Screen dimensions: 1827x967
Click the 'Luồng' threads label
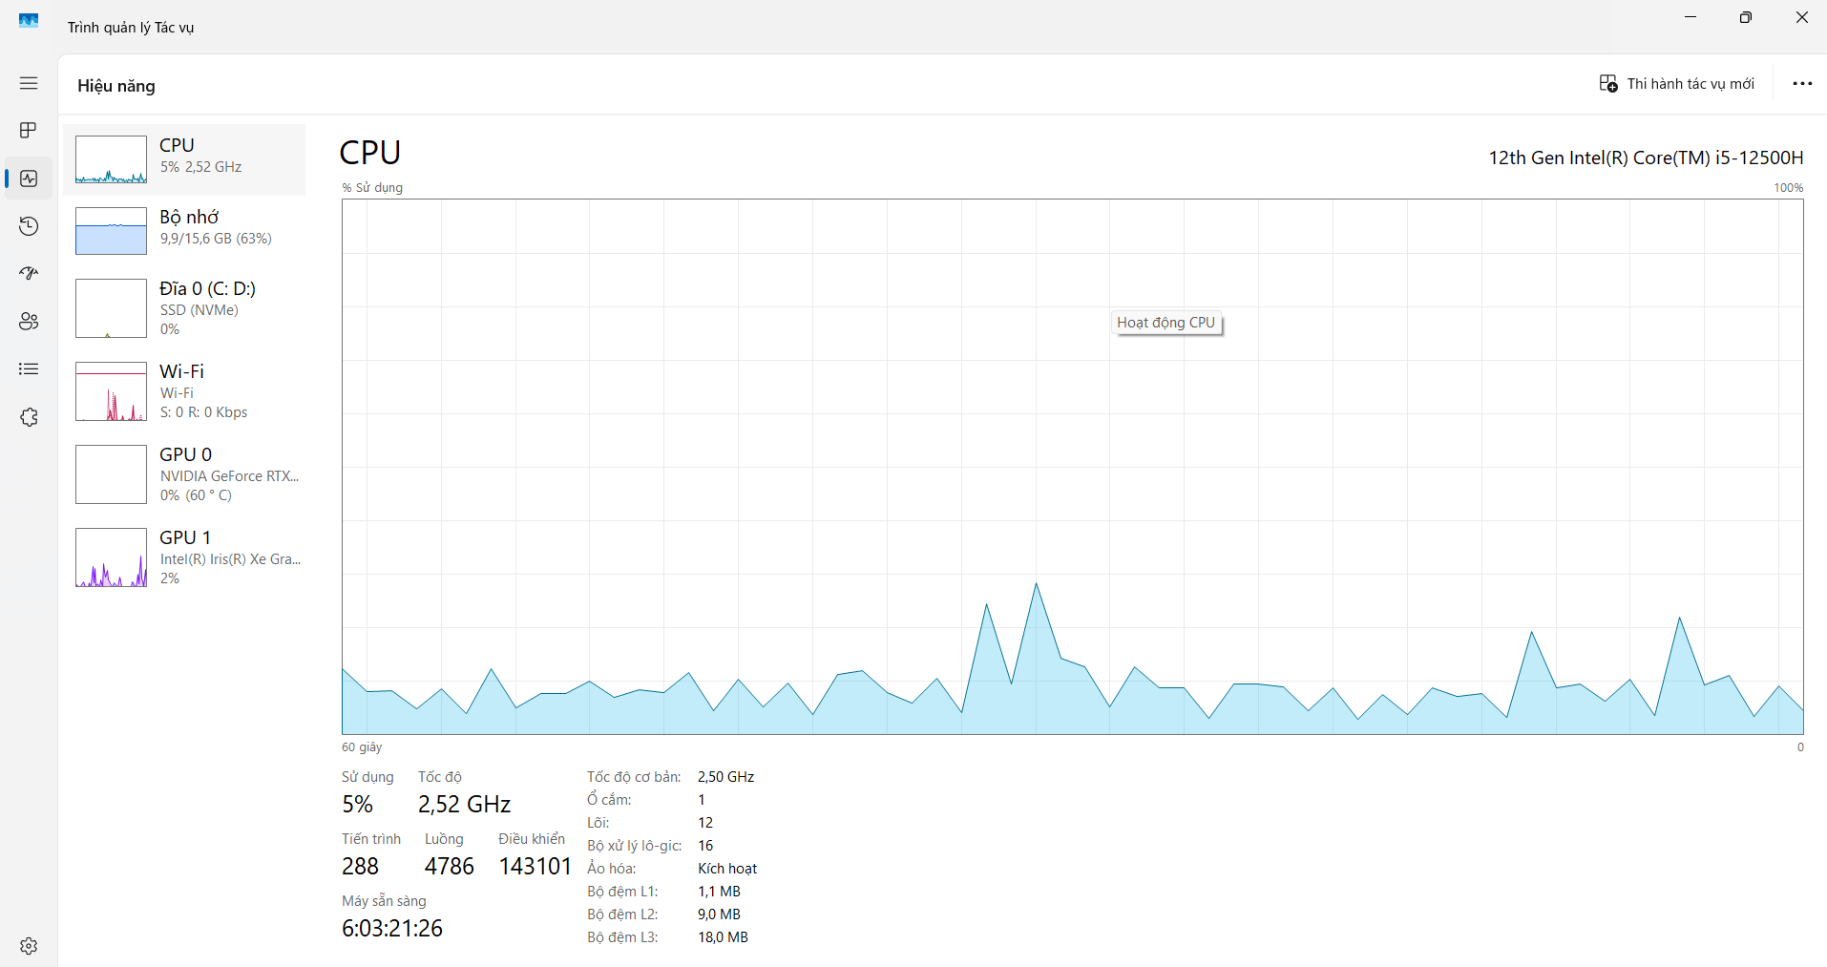click(x=444, y=839)
